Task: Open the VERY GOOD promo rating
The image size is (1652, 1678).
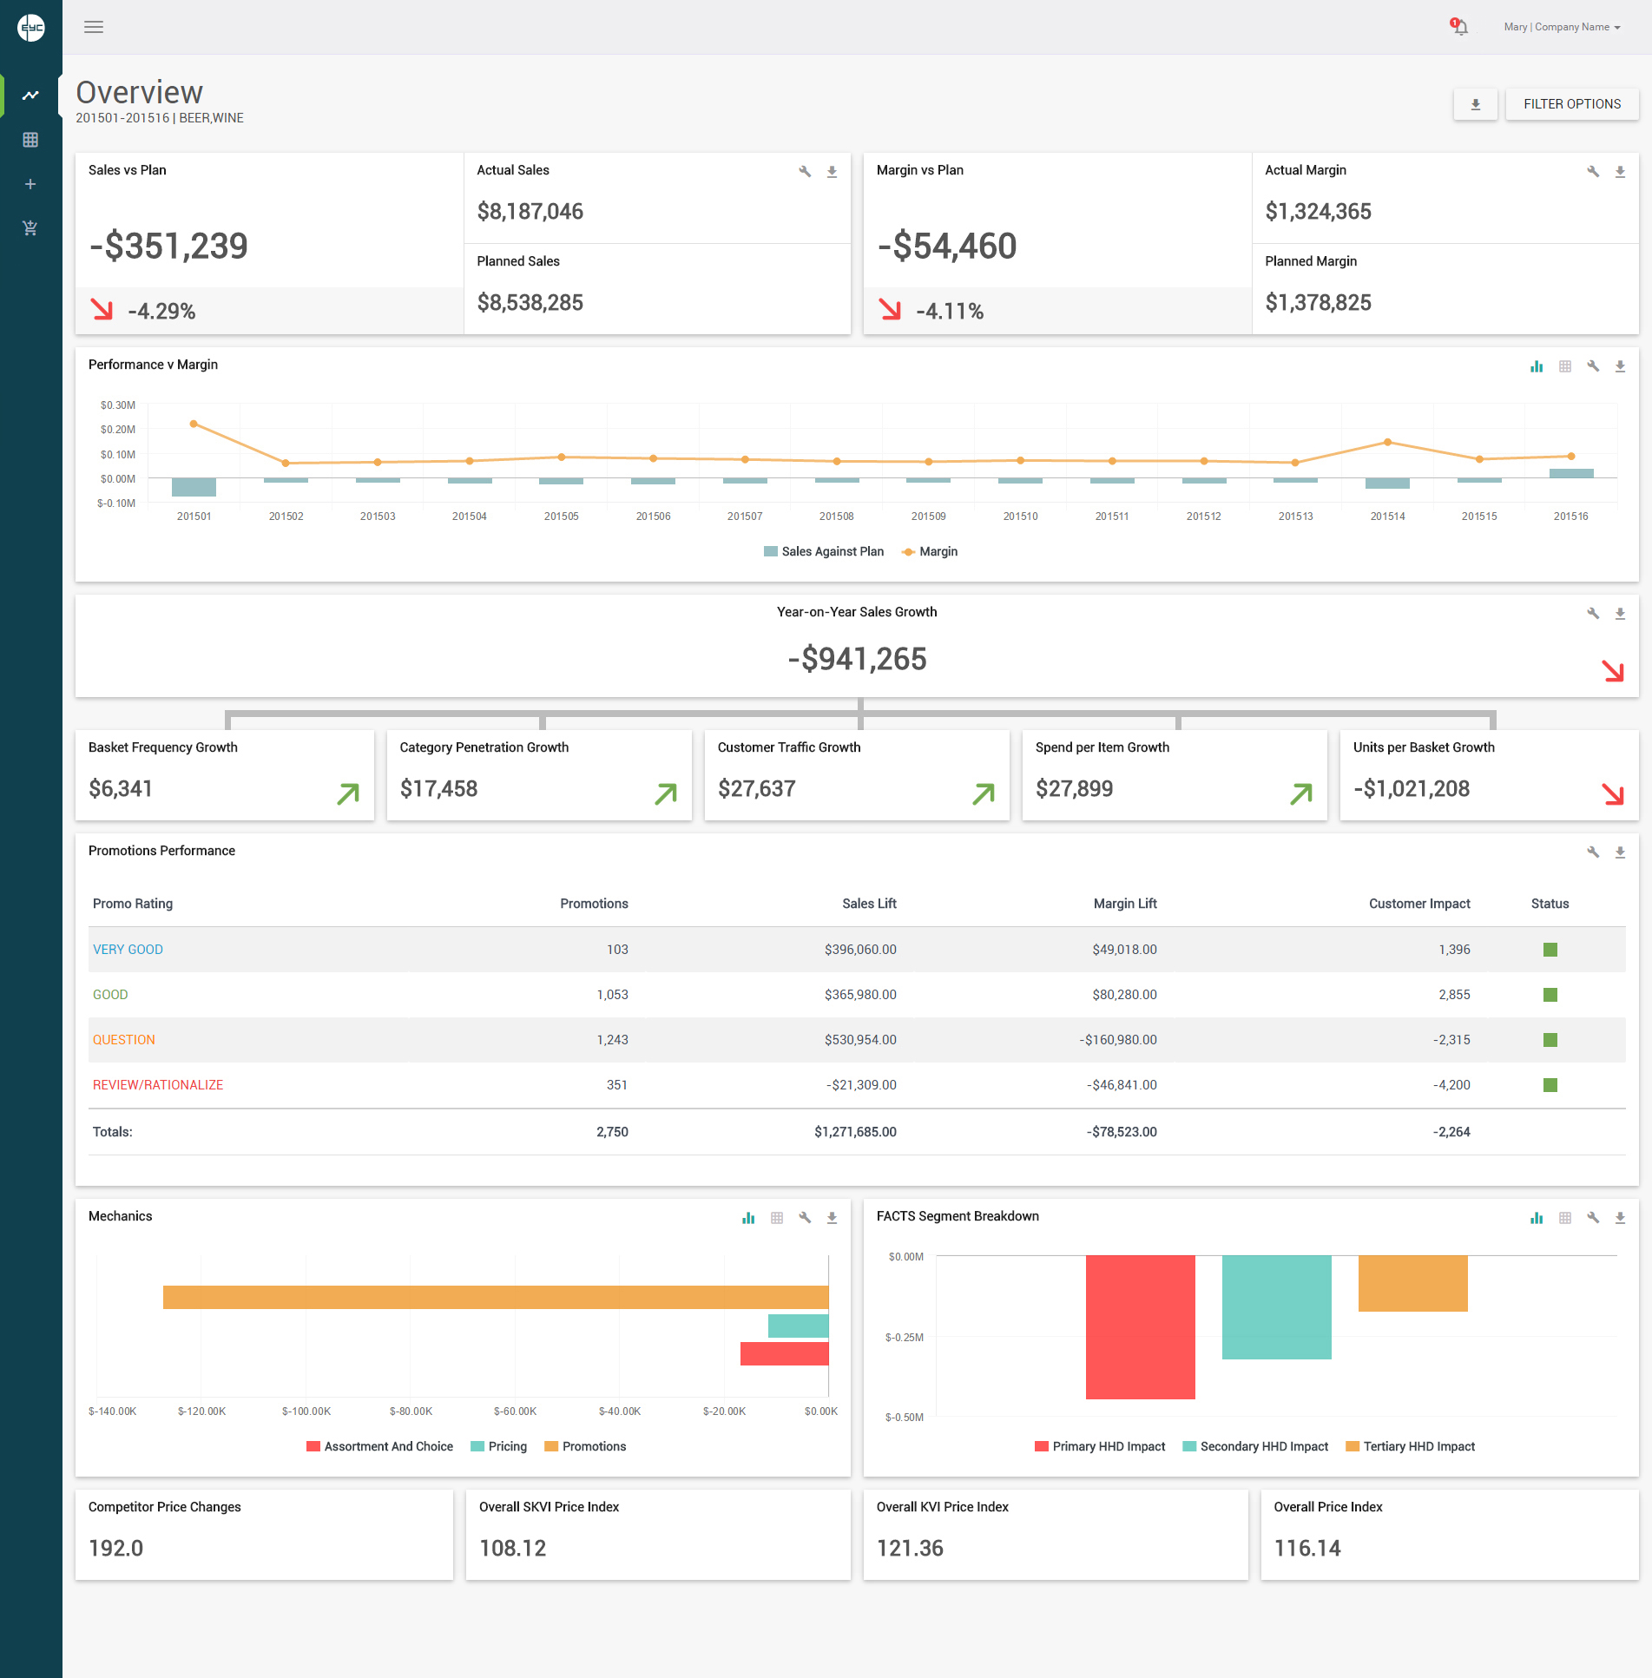Action: coord(128,950)
